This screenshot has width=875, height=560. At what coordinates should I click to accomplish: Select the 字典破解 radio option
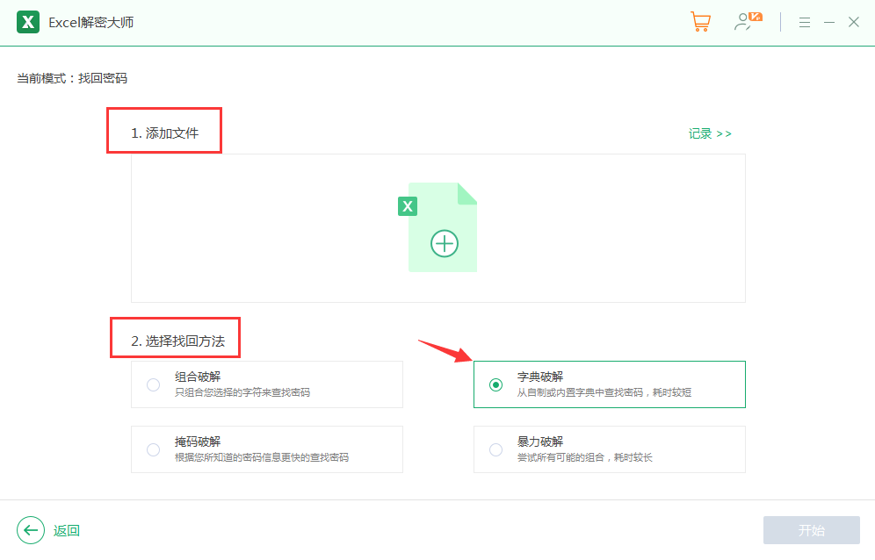tap(495, 384)
